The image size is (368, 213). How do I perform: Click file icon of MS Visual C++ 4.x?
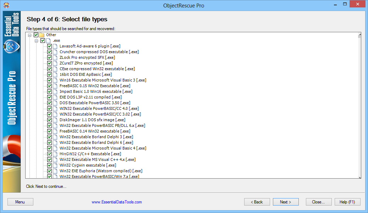click(55, 159)
